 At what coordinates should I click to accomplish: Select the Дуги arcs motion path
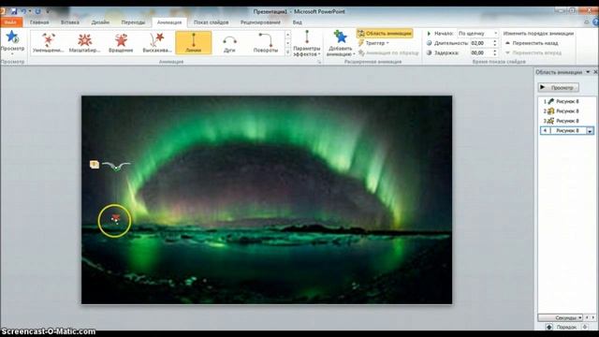click(x=229, y=42)
